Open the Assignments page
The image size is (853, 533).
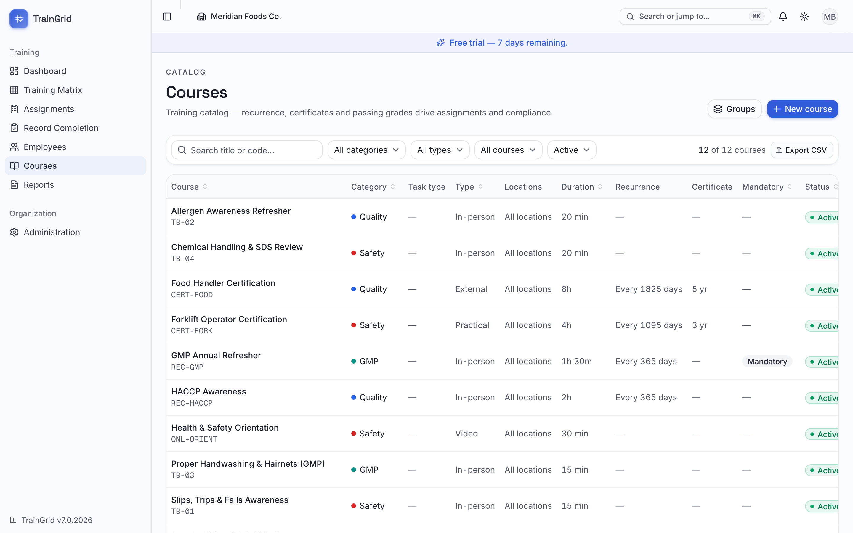(x=76, y=109)
